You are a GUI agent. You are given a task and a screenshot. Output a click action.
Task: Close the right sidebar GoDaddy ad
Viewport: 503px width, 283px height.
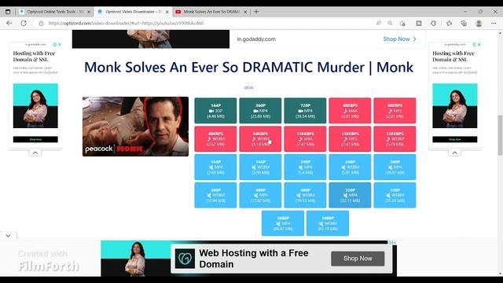coord(479,45)
